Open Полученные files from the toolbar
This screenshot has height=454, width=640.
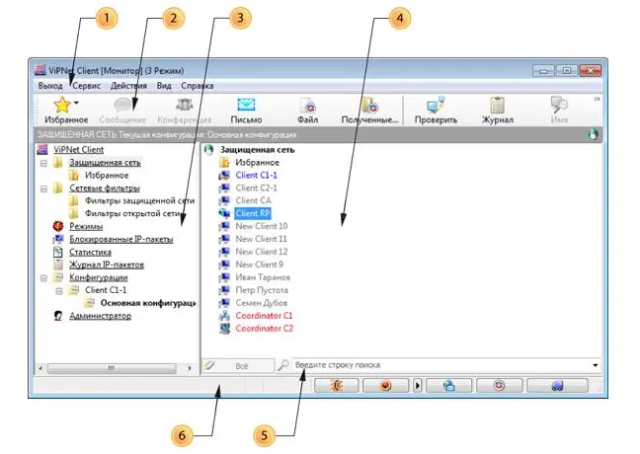tap(369, 105)
